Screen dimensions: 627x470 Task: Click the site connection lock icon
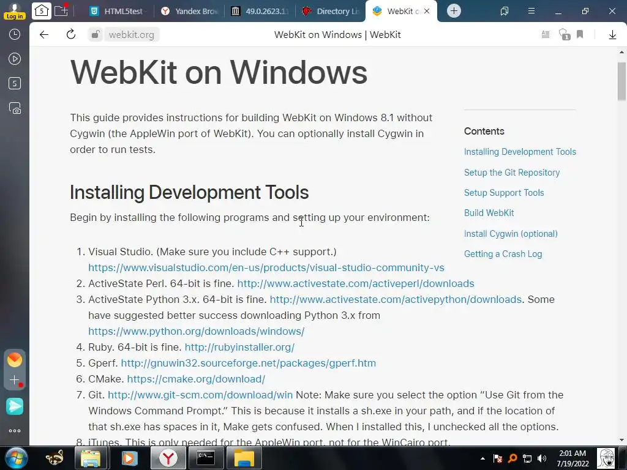coord(95,35)
